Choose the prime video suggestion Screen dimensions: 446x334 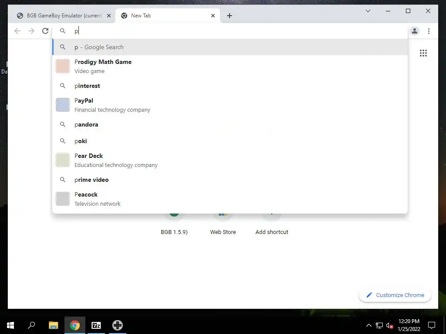tap(230, 180)
